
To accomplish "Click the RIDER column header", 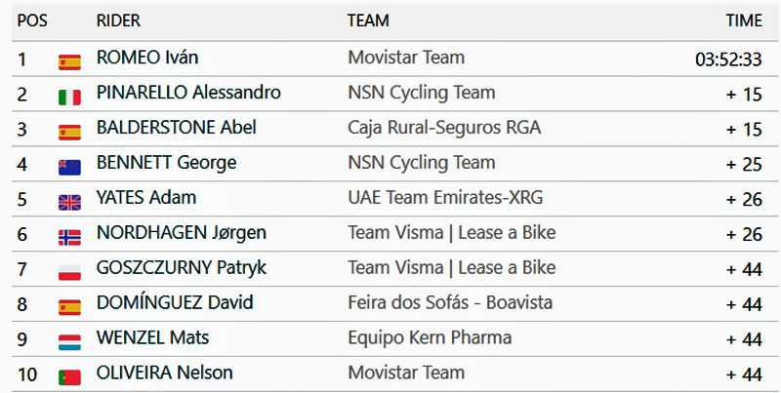I will (x=118, y=20).
